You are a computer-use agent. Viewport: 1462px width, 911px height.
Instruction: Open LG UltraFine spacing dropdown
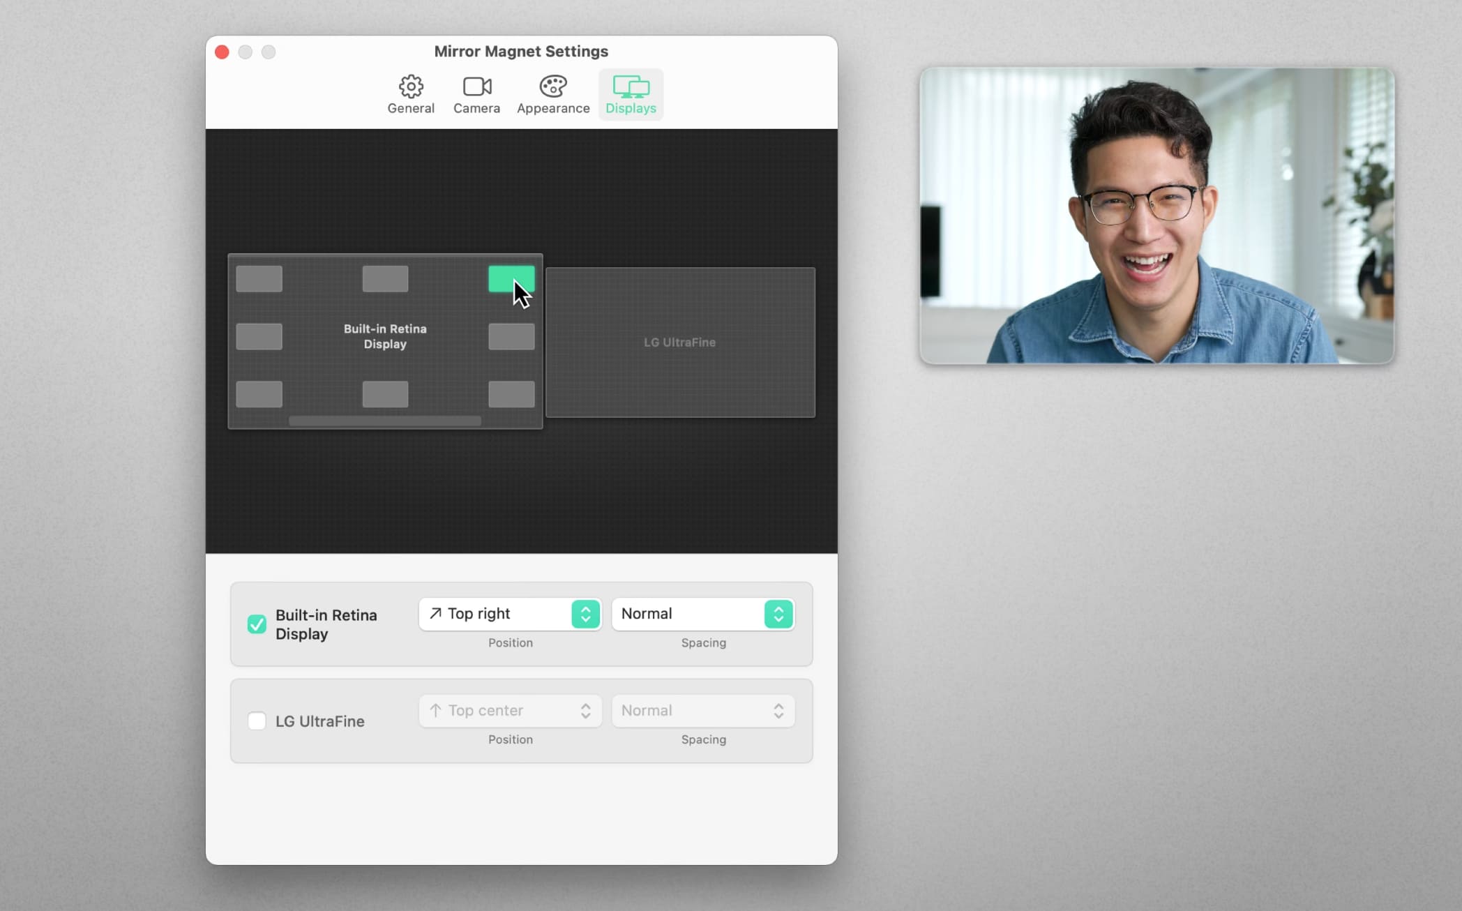pyautogui.click(x=703, y=711)
